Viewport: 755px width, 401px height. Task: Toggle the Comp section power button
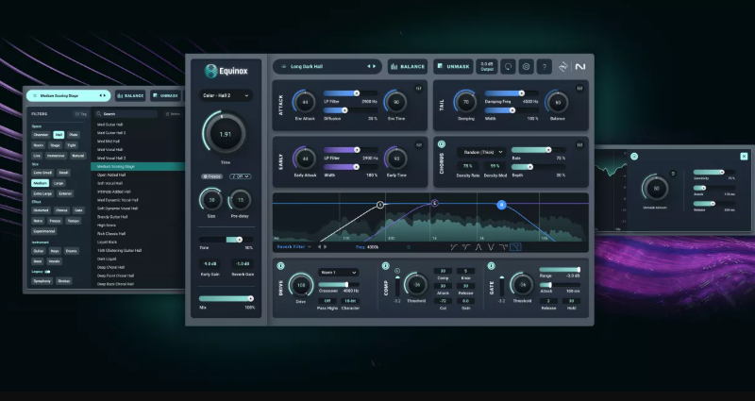pos(386,266)
